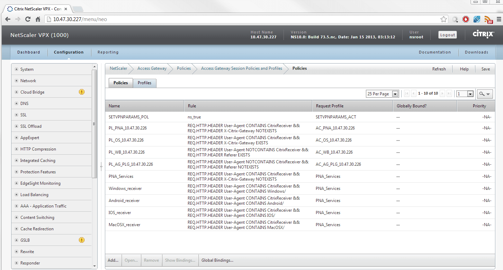The height and width of the screenshot is (270, 503).
Task: Go to previous page of results
Action: coord(413,94)
